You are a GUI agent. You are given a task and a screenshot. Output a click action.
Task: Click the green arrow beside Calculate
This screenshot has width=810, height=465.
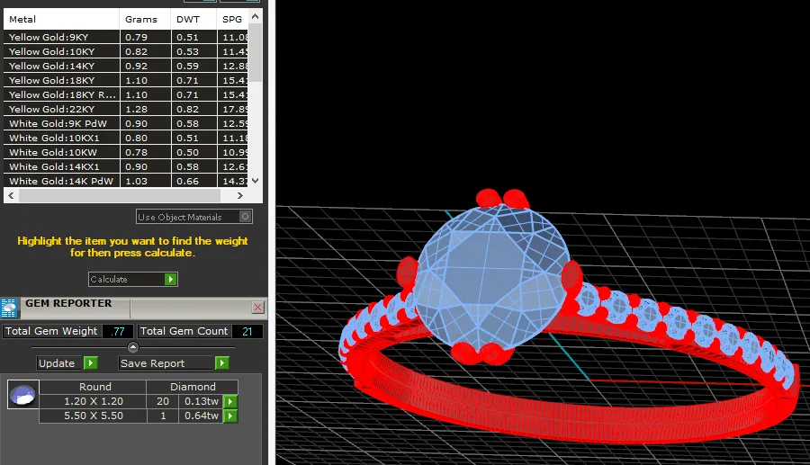(170, 279)
